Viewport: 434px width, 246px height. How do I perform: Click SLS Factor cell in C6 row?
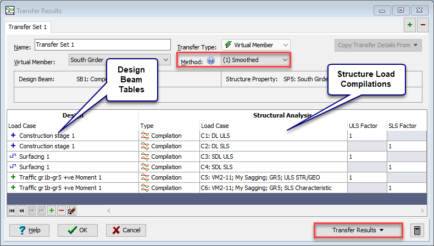click(x=407, y=188)
